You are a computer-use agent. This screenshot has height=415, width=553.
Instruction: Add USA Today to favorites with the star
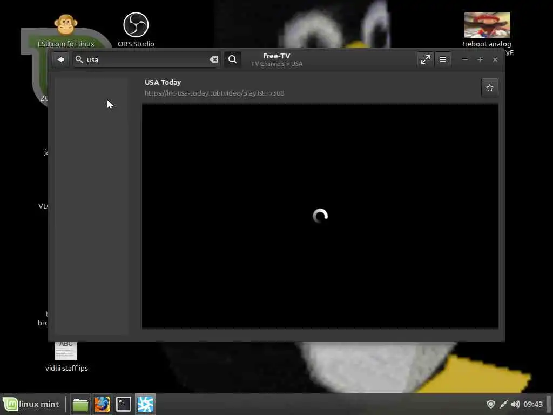click(x=489, y=88)
